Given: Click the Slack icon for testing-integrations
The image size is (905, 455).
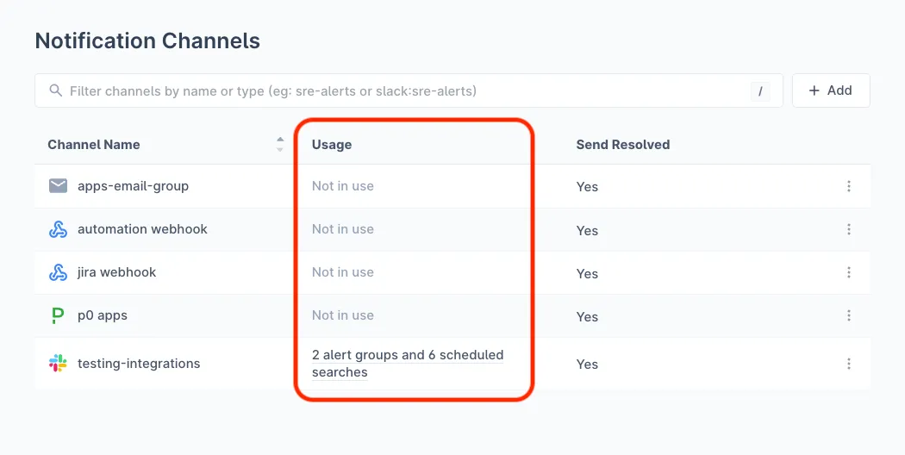Looking at the screenshot, I should point(58,364).
